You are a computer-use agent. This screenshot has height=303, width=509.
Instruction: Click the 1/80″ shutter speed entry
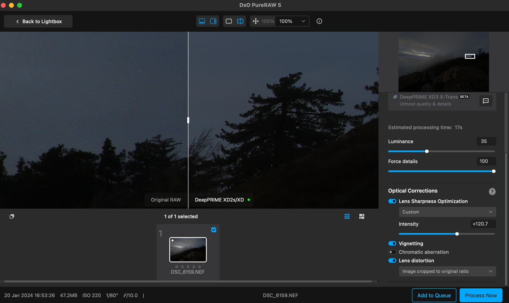coord(112,295)
